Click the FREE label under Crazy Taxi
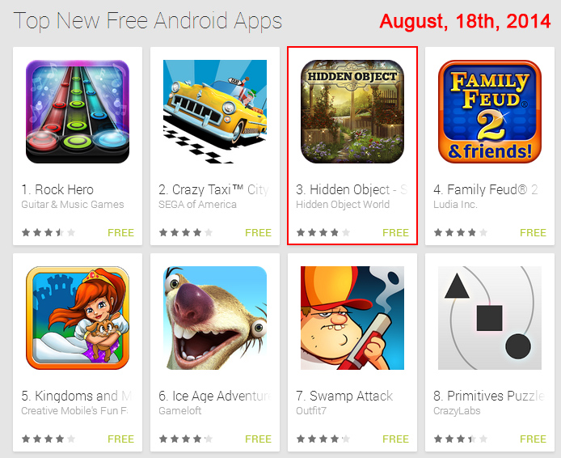This screenshot has width=561, height=458. click(x=259, y=233)
